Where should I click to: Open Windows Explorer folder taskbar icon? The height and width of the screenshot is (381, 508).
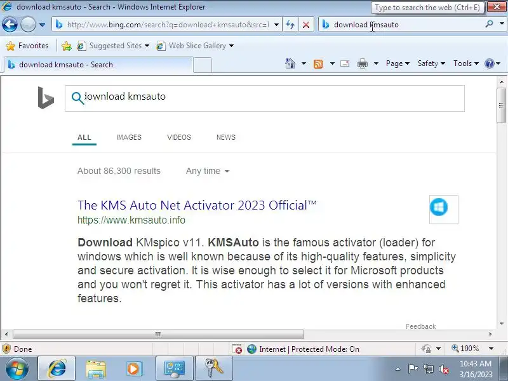(96, 369)
